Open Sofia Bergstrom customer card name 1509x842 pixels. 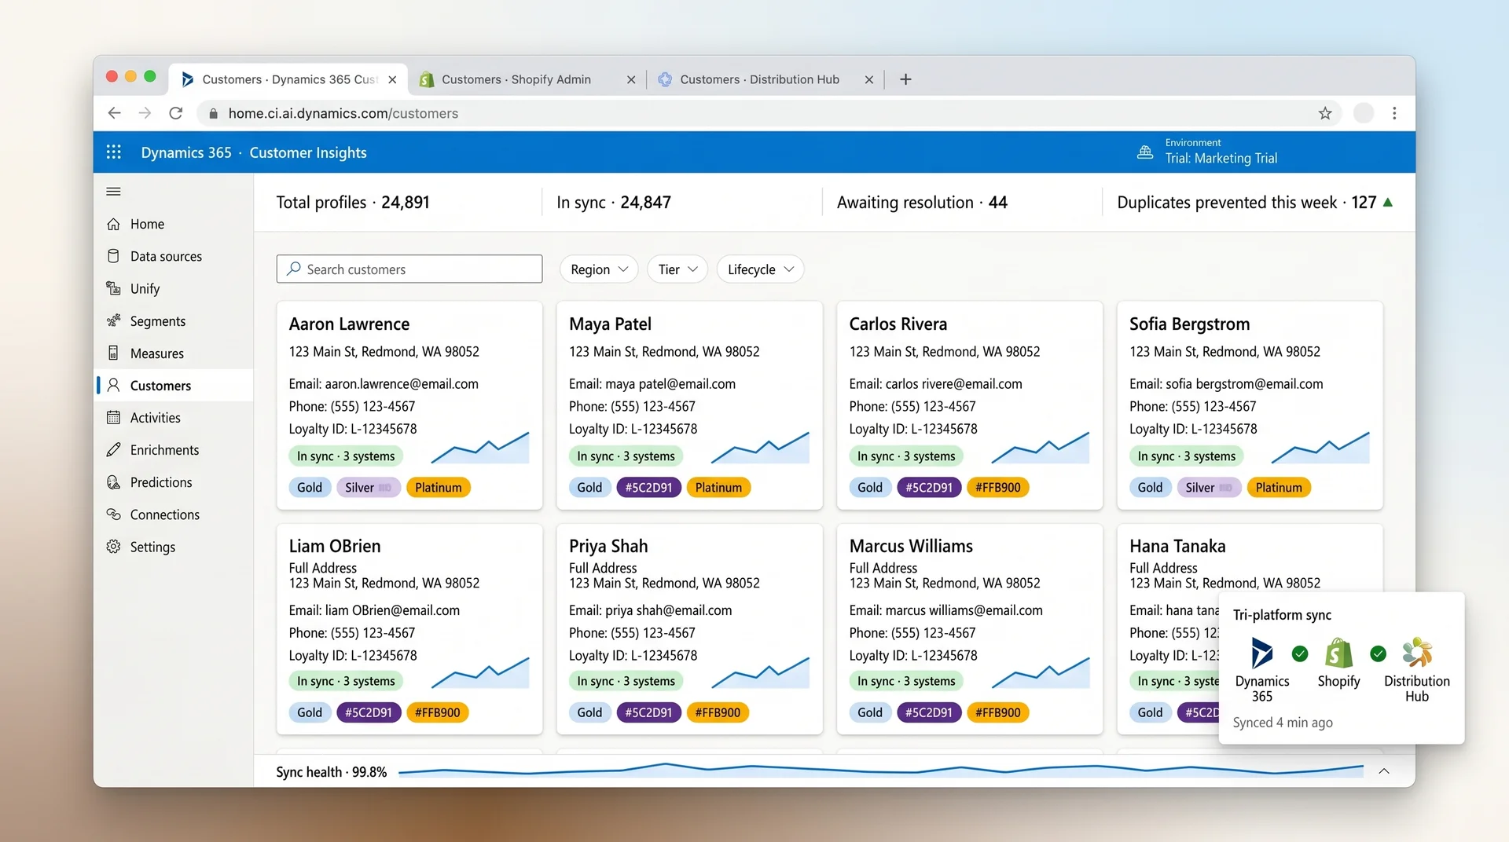pyautogui.click(x=1189, y=324)
